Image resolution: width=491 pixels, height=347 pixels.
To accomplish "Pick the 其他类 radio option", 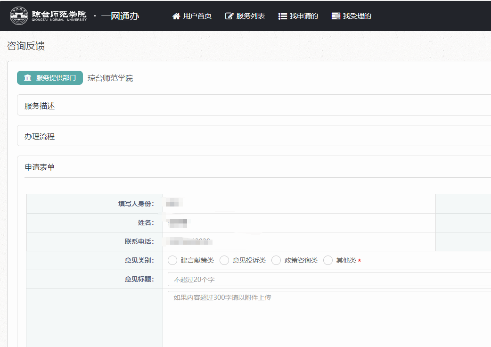I will coord(328,260).
